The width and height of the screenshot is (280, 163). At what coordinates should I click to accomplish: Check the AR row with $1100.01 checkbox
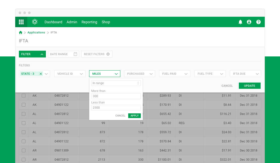[24, 160]
